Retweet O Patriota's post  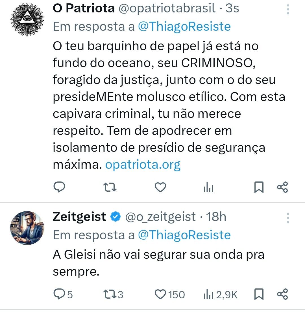(110, 187)
